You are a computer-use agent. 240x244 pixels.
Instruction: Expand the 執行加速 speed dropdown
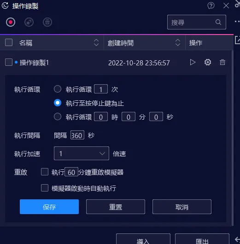click(x=82, y=153)
